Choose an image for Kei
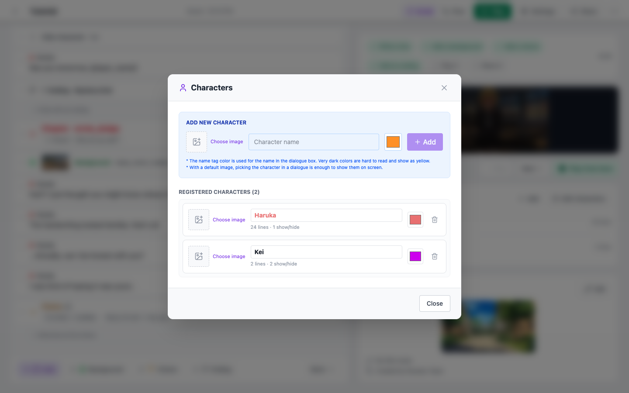 229,256
